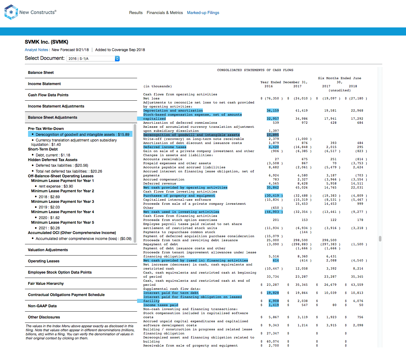
Task: Click highlighted Depreciation and amortization line
Action: click(x=173, y=111)
